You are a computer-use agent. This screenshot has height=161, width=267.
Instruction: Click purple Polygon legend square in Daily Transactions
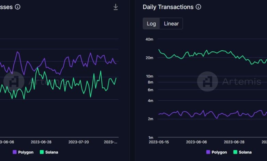(x=208, y=152)
